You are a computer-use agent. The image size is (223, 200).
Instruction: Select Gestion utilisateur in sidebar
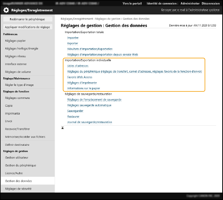tap(17, 158)
